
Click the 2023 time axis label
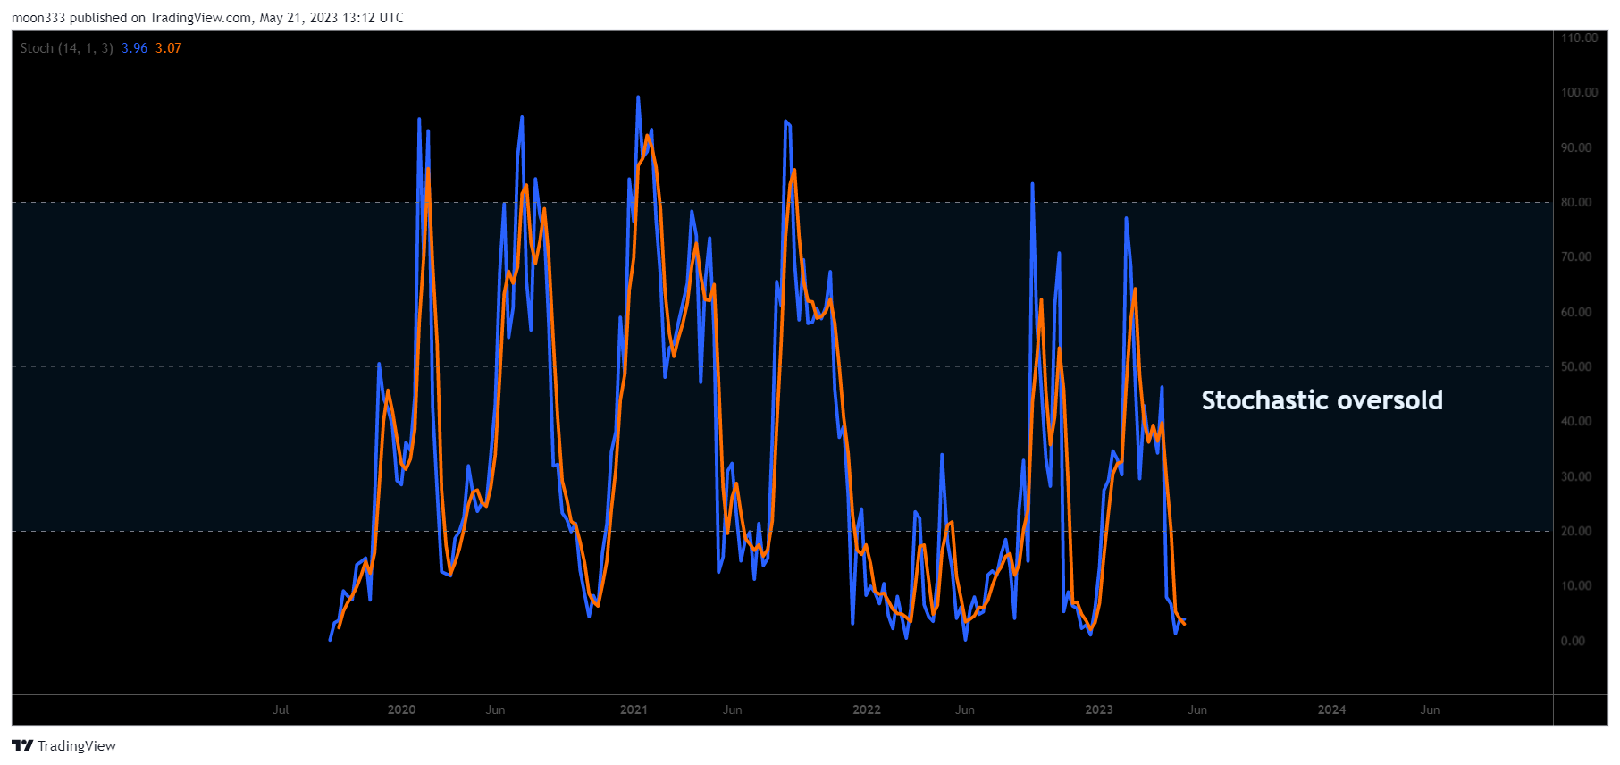tap(1099, 710)
